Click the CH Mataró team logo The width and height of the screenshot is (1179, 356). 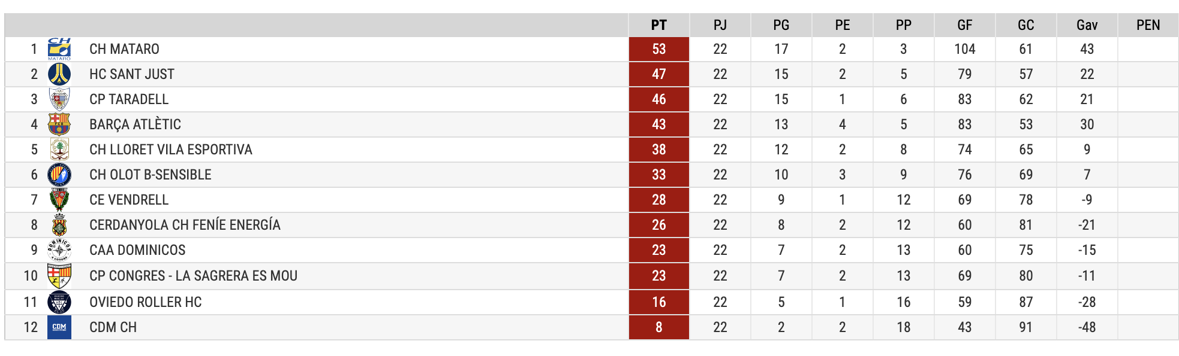click(x=59, y=49)
